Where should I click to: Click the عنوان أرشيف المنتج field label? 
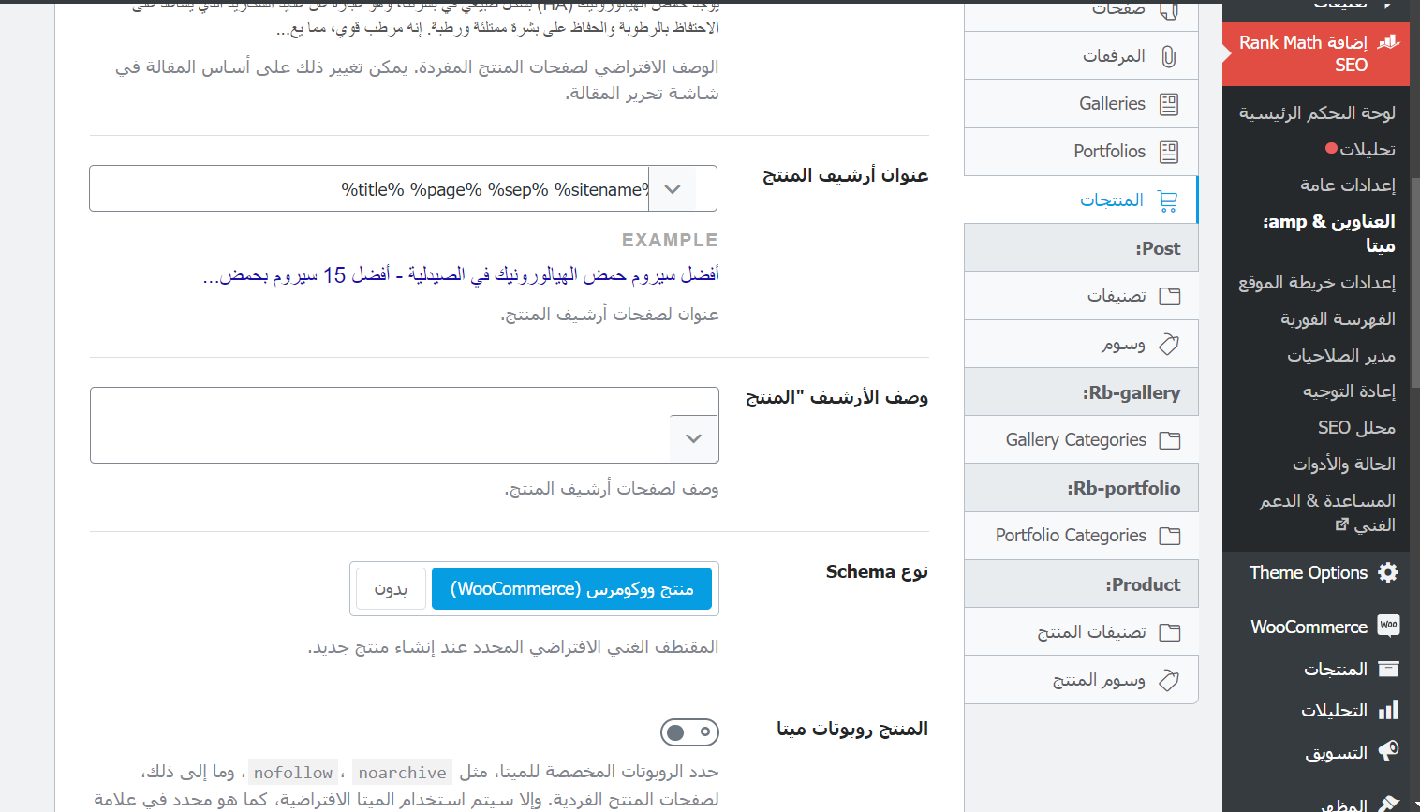coord(846,175)
